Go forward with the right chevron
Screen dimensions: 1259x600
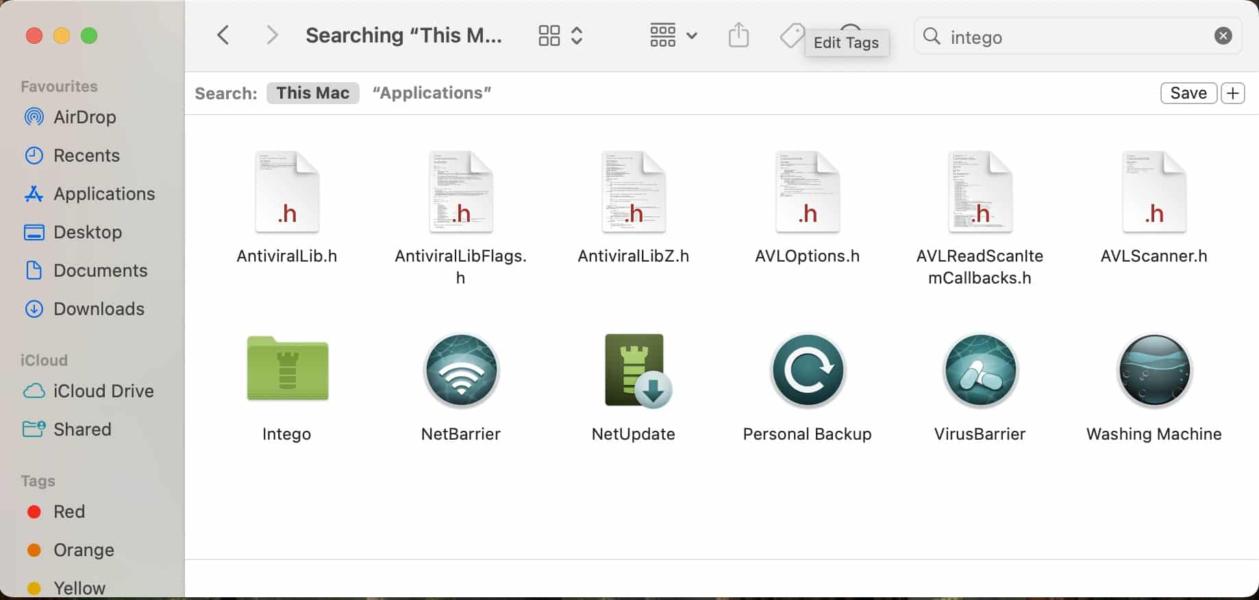272,35
